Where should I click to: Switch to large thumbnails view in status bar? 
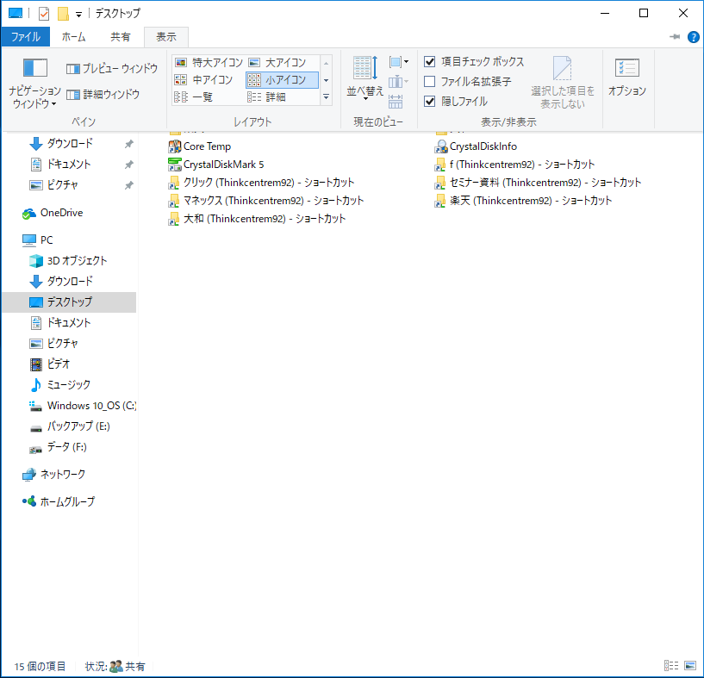point(690,665)
